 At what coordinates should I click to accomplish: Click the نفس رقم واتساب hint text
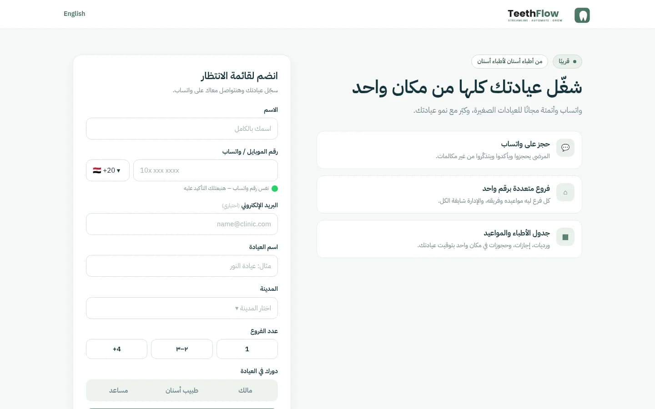226,188
